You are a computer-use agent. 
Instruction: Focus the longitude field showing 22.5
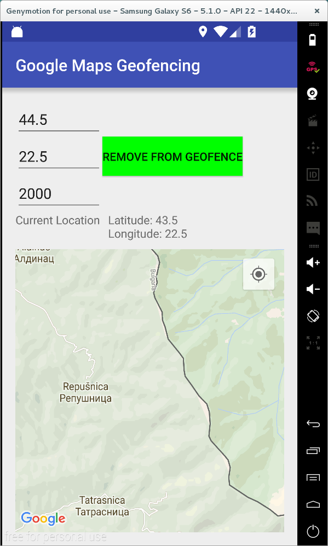pos(59,158)
